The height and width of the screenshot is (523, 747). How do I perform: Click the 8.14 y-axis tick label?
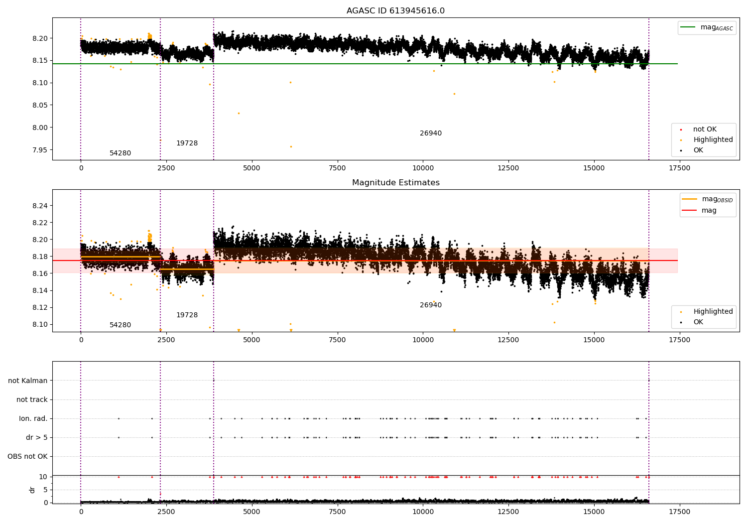point(39,290)
